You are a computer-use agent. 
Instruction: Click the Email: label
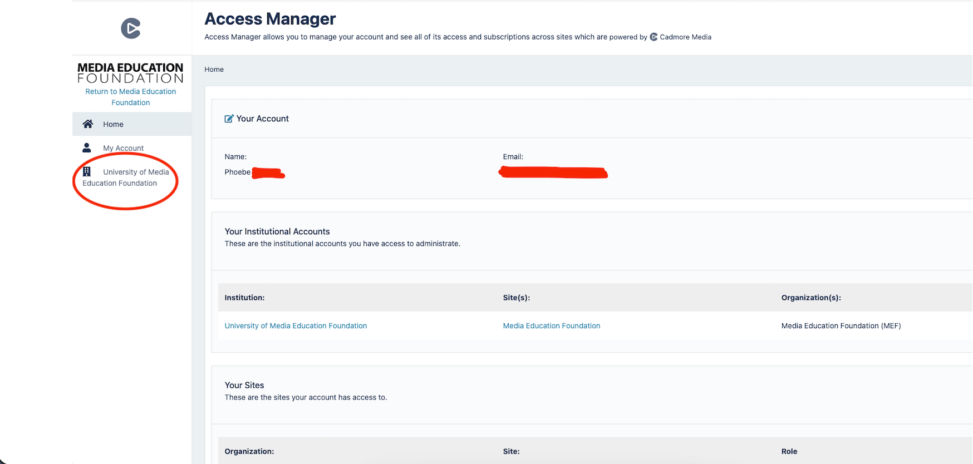pos(513,156)
